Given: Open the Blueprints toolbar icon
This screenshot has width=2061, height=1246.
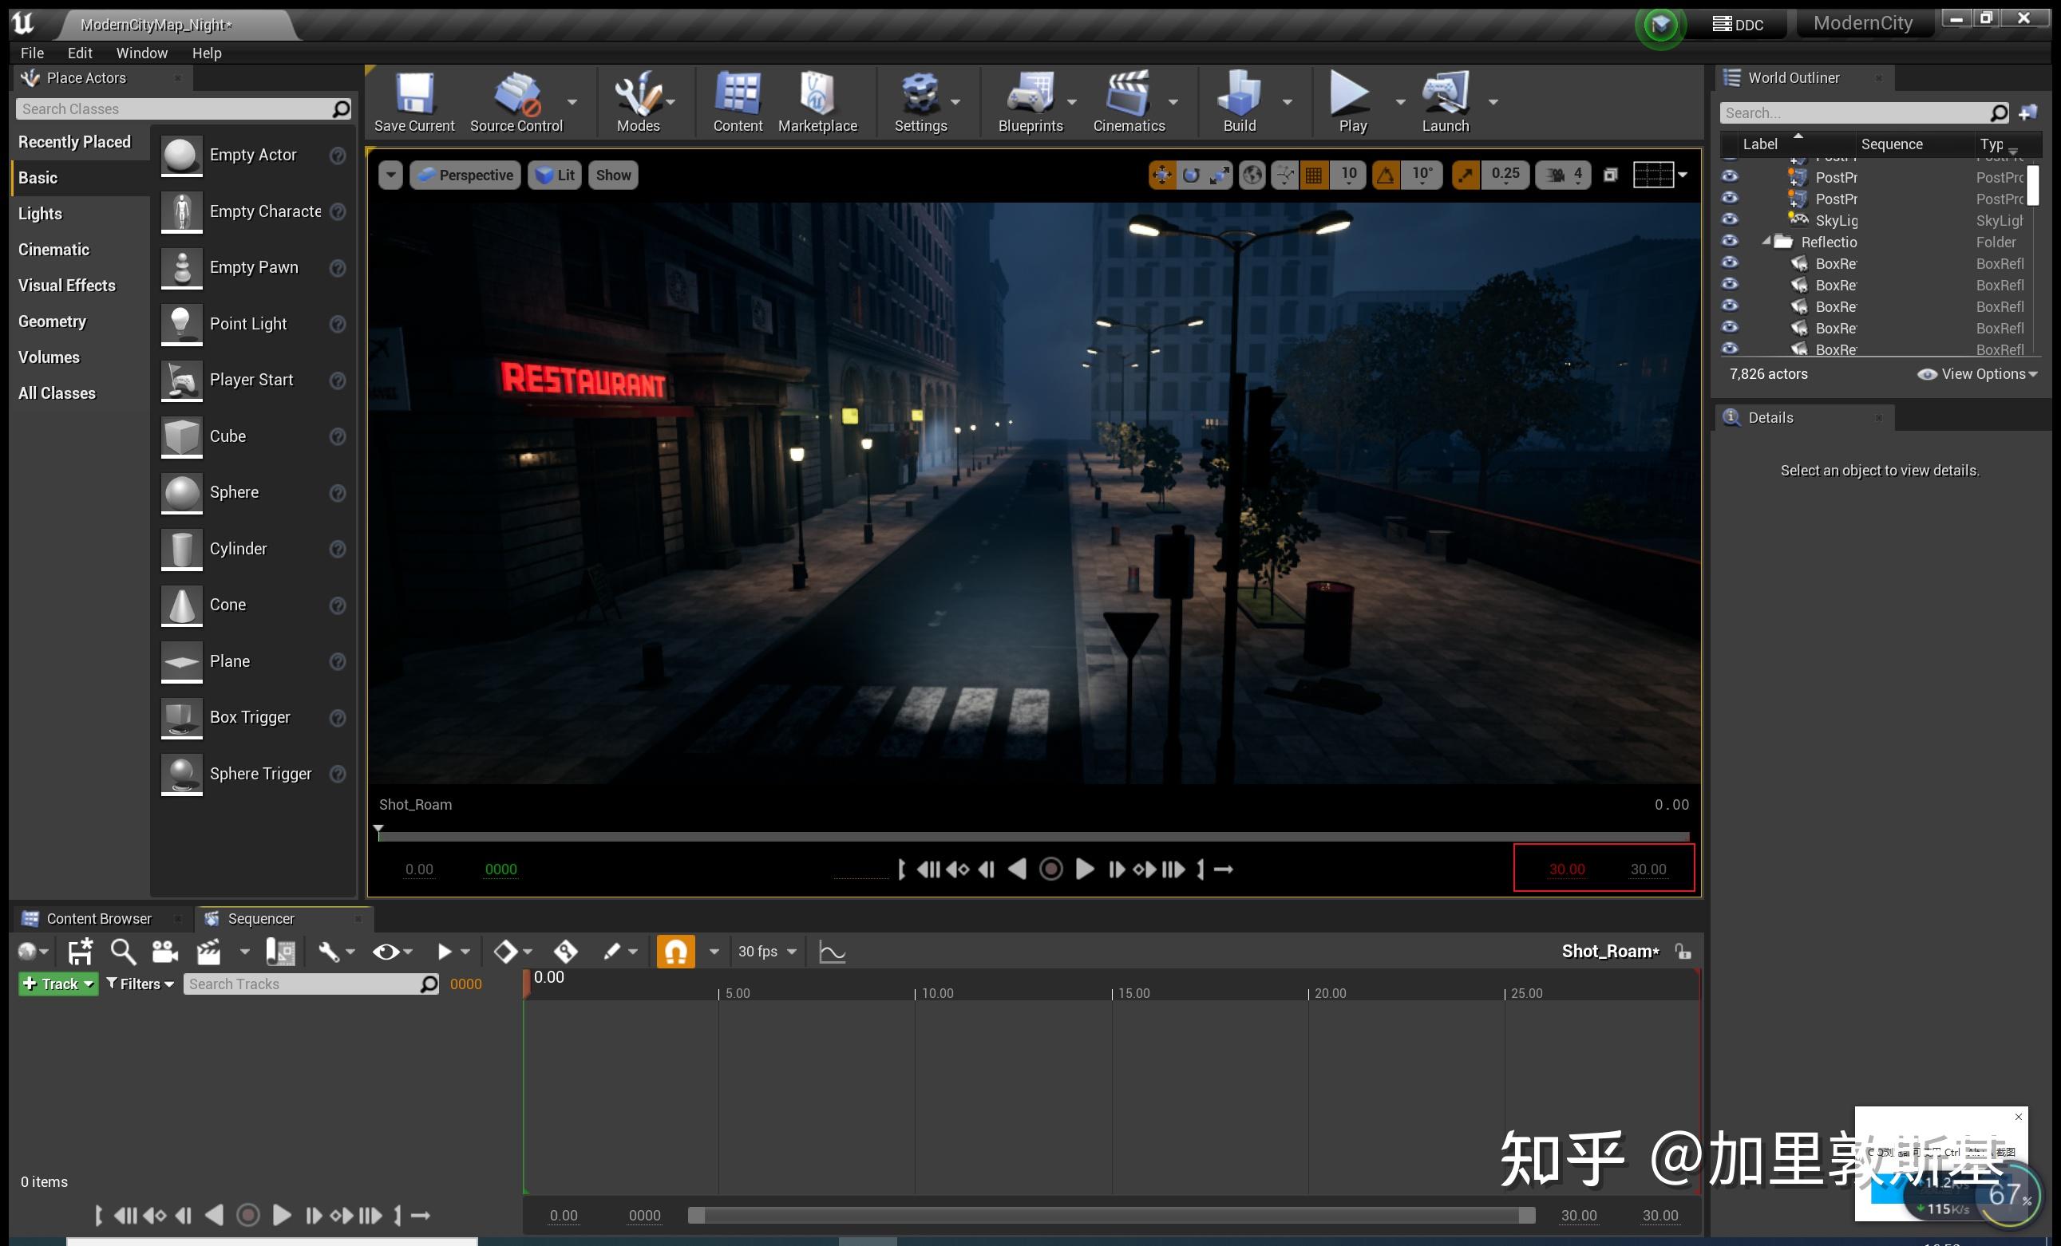Looking at the screenshot, I should pyautogui.click(x=1030, y=101).
